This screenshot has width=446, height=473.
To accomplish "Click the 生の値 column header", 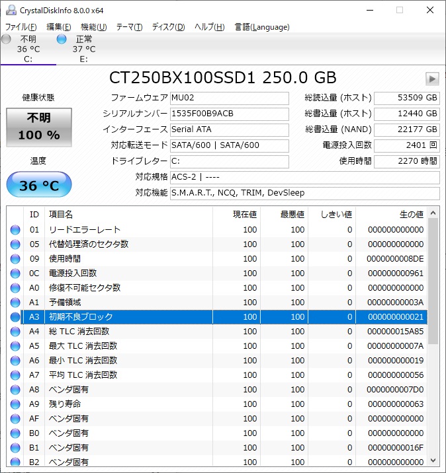I will pyautogui.click(x=391, y=215).
